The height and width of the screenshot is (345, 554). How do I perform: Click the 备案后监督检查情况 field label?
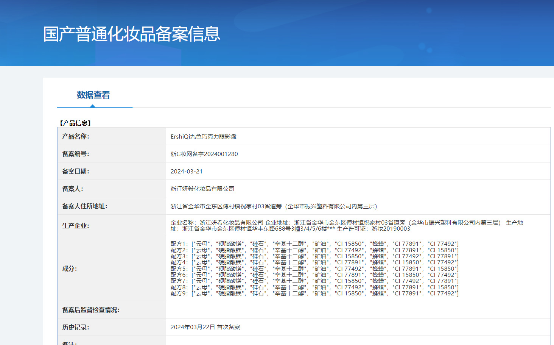91,310
